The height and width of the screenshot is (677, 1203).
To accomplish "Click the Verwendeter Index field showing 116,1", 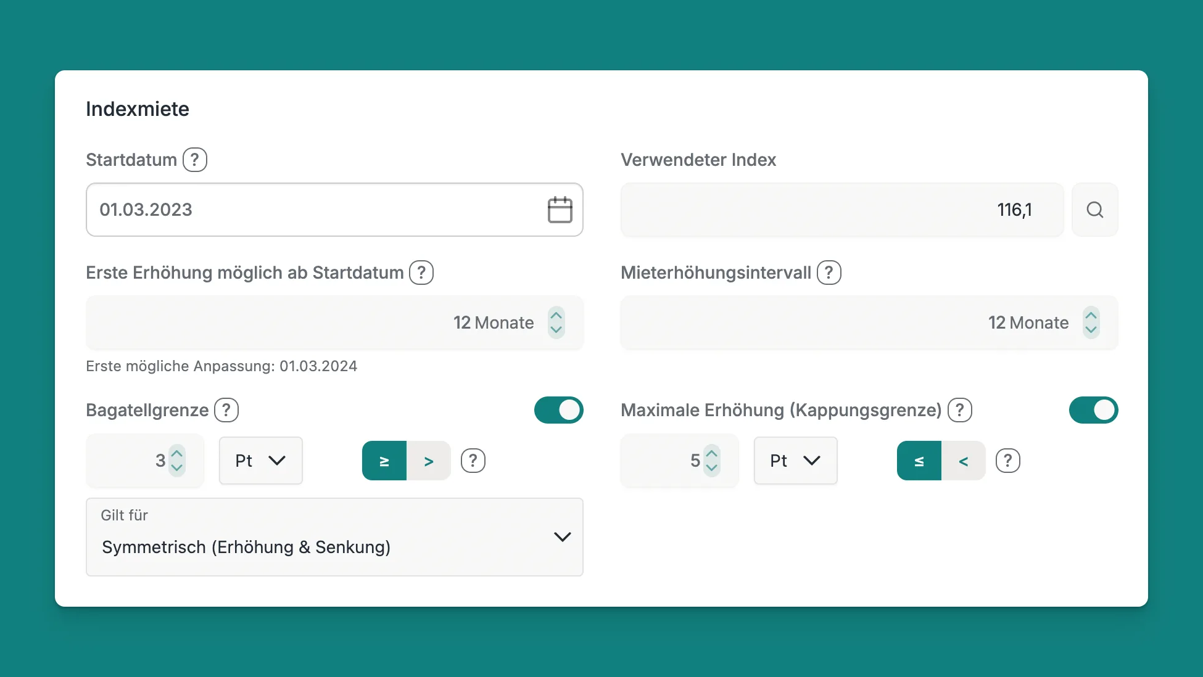I will point(842,210).
